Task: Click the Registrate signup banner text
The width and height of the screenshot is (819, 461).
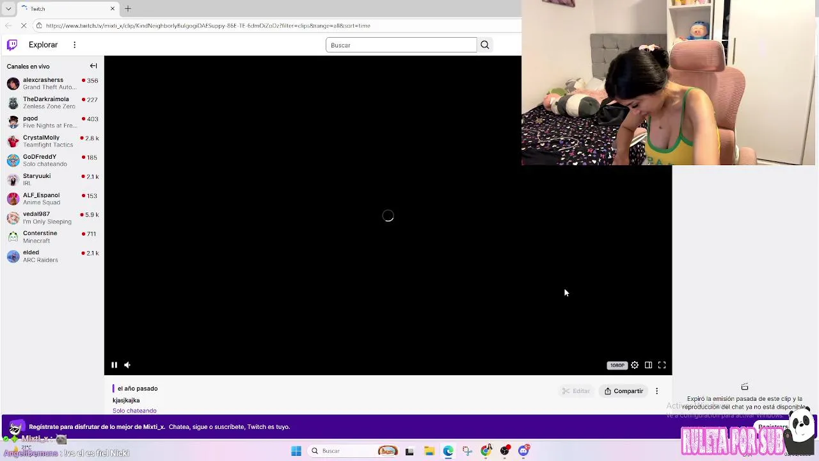Action: 159,427
